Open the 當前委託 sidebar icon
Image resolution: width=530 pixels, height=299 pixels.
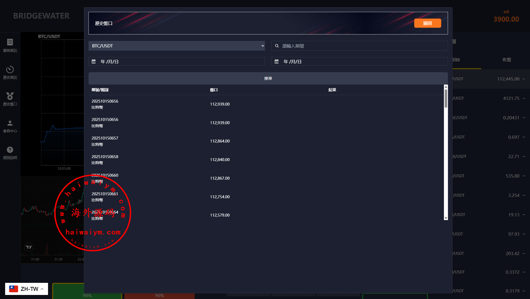pos(10,42)
